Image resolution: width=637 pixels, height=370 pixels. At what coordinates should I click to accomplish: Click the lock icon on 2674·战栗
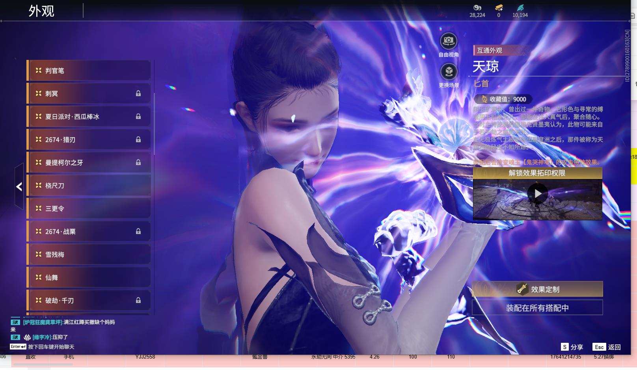[x=138, y=231]
